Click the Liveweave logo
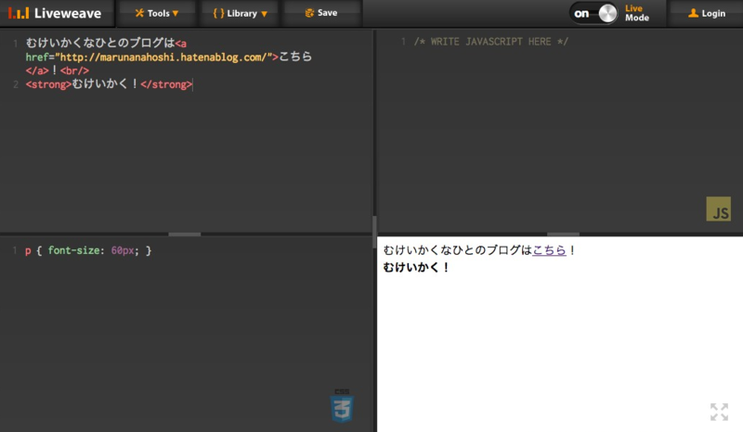The height and width of the screenshot is (432, 743). tap(55, 13)
